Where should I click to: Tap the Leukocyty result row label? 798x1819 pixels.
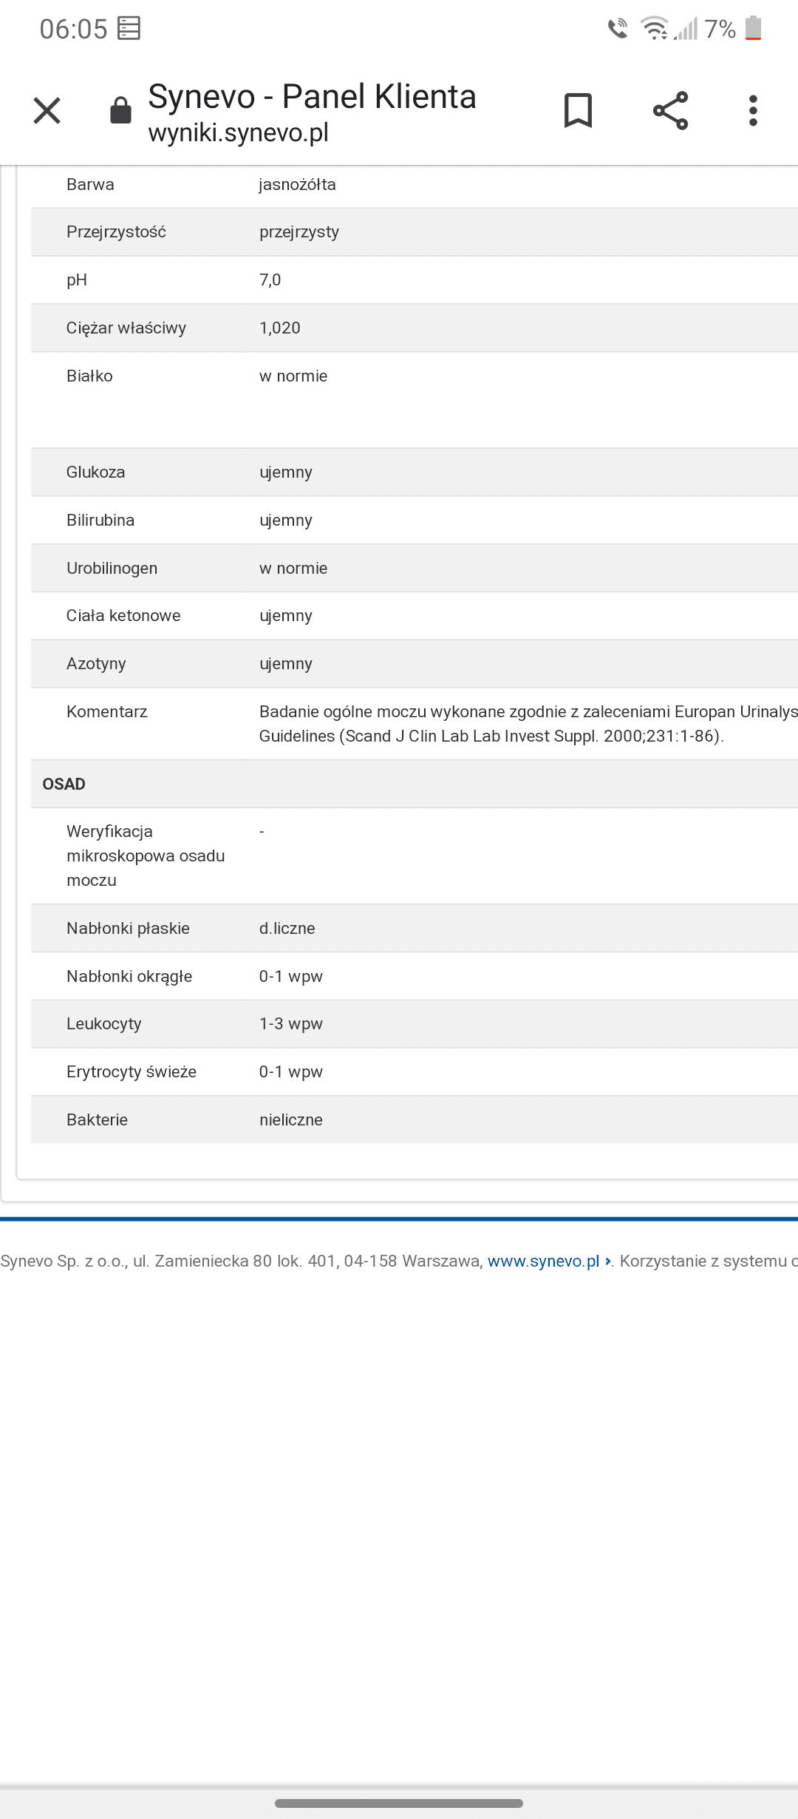coord(104,1023)
